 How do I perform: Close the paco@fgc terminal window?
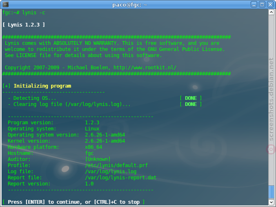click(x=270, y=4)
